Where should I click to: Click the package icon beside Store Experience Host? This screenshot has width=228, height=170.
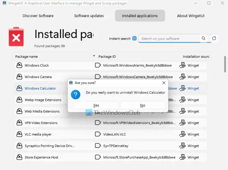19,157
